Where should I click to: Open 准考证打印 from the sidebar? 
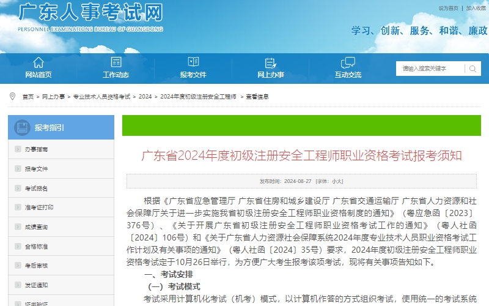click(x=39, y=207)
